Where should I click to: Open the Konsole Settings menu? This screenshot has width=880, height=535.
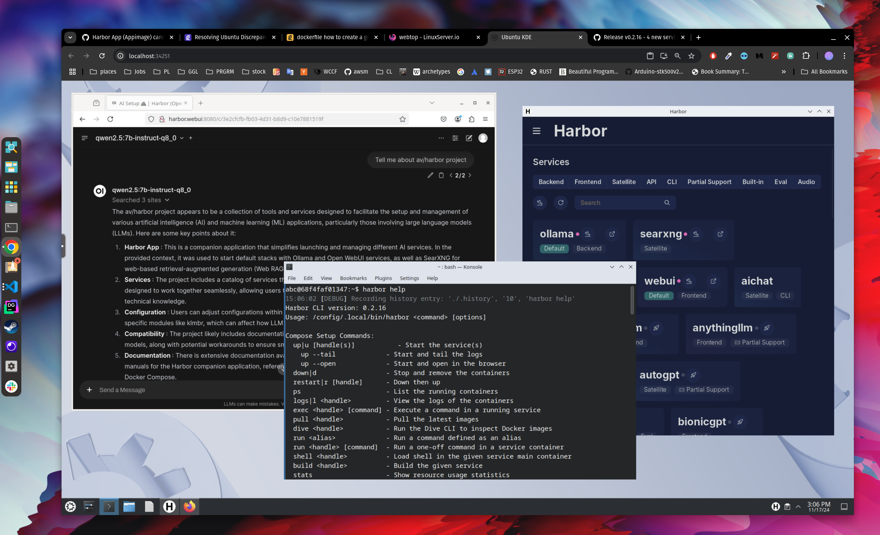(x=409, y=278)
